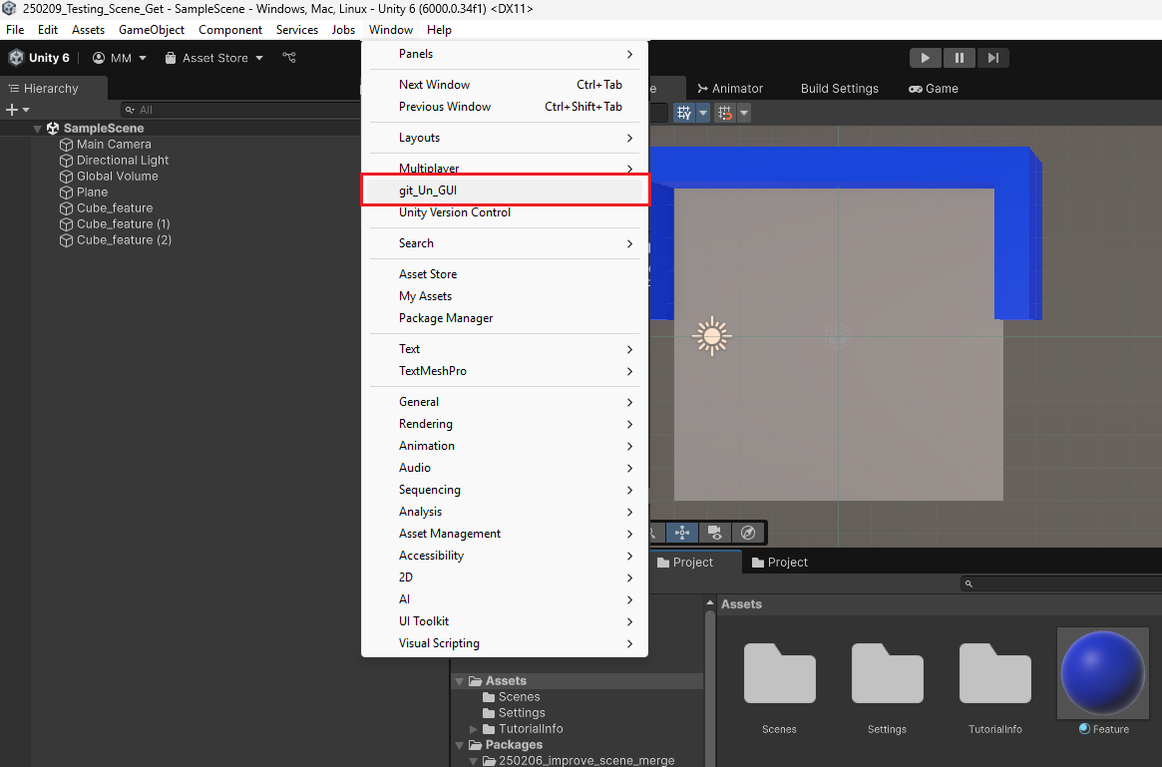Click the Step frame button
The height and width of the screenshot is (767, 1162).
(x=993, y=58)
